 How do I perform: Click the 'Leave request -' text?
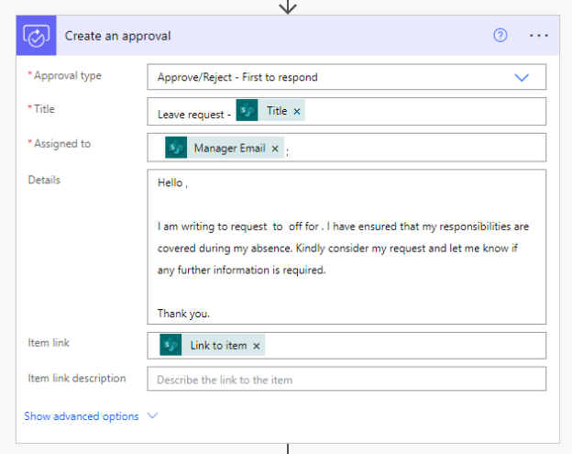pyautogui.click(x=194, y=115)
